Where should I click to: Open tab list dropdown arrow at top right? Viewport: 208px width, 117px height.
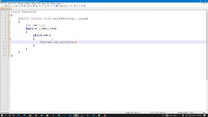(x=204, y=4)
